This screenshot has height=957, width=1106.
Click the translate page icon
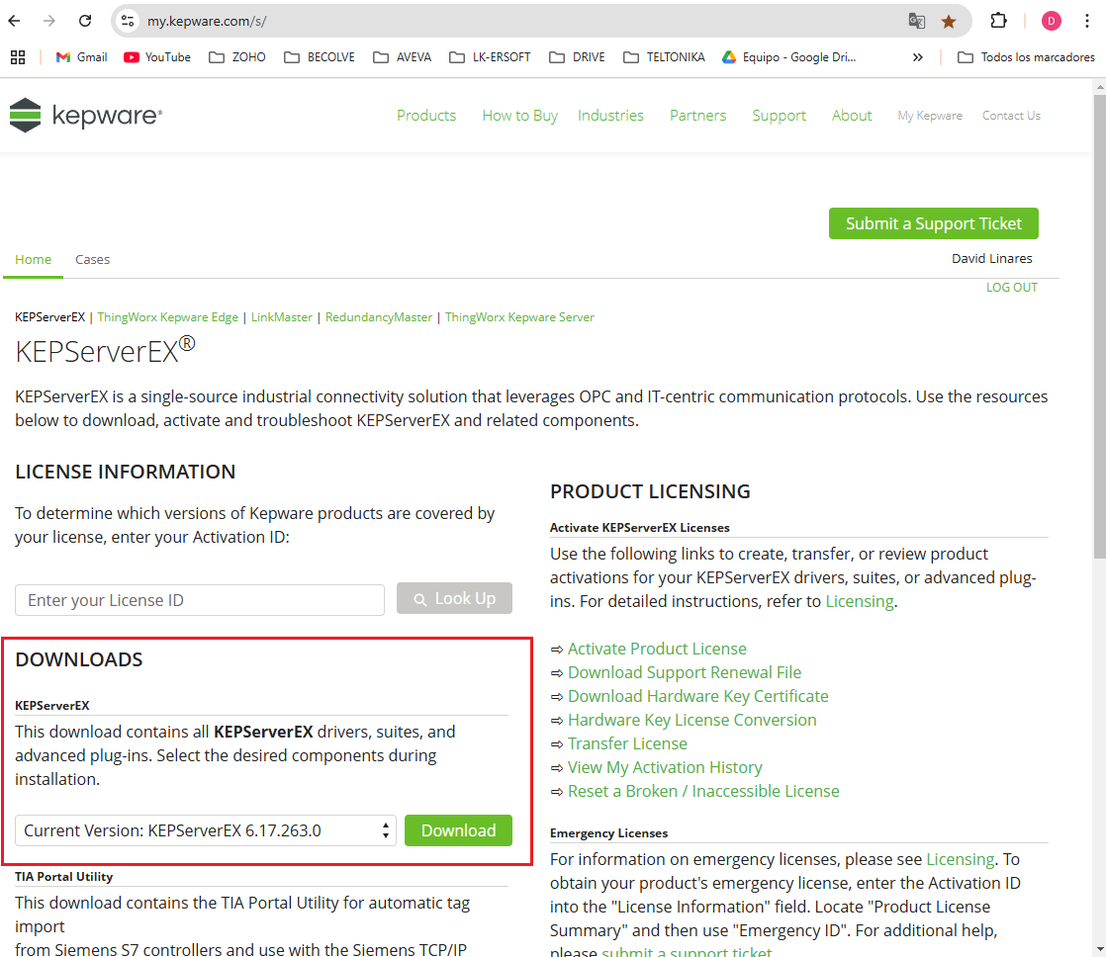pos(916,21)
